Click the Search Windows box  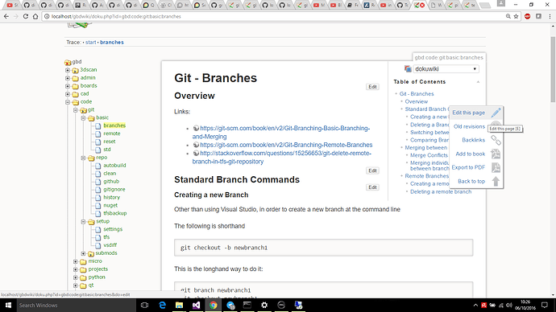[76, 305]
